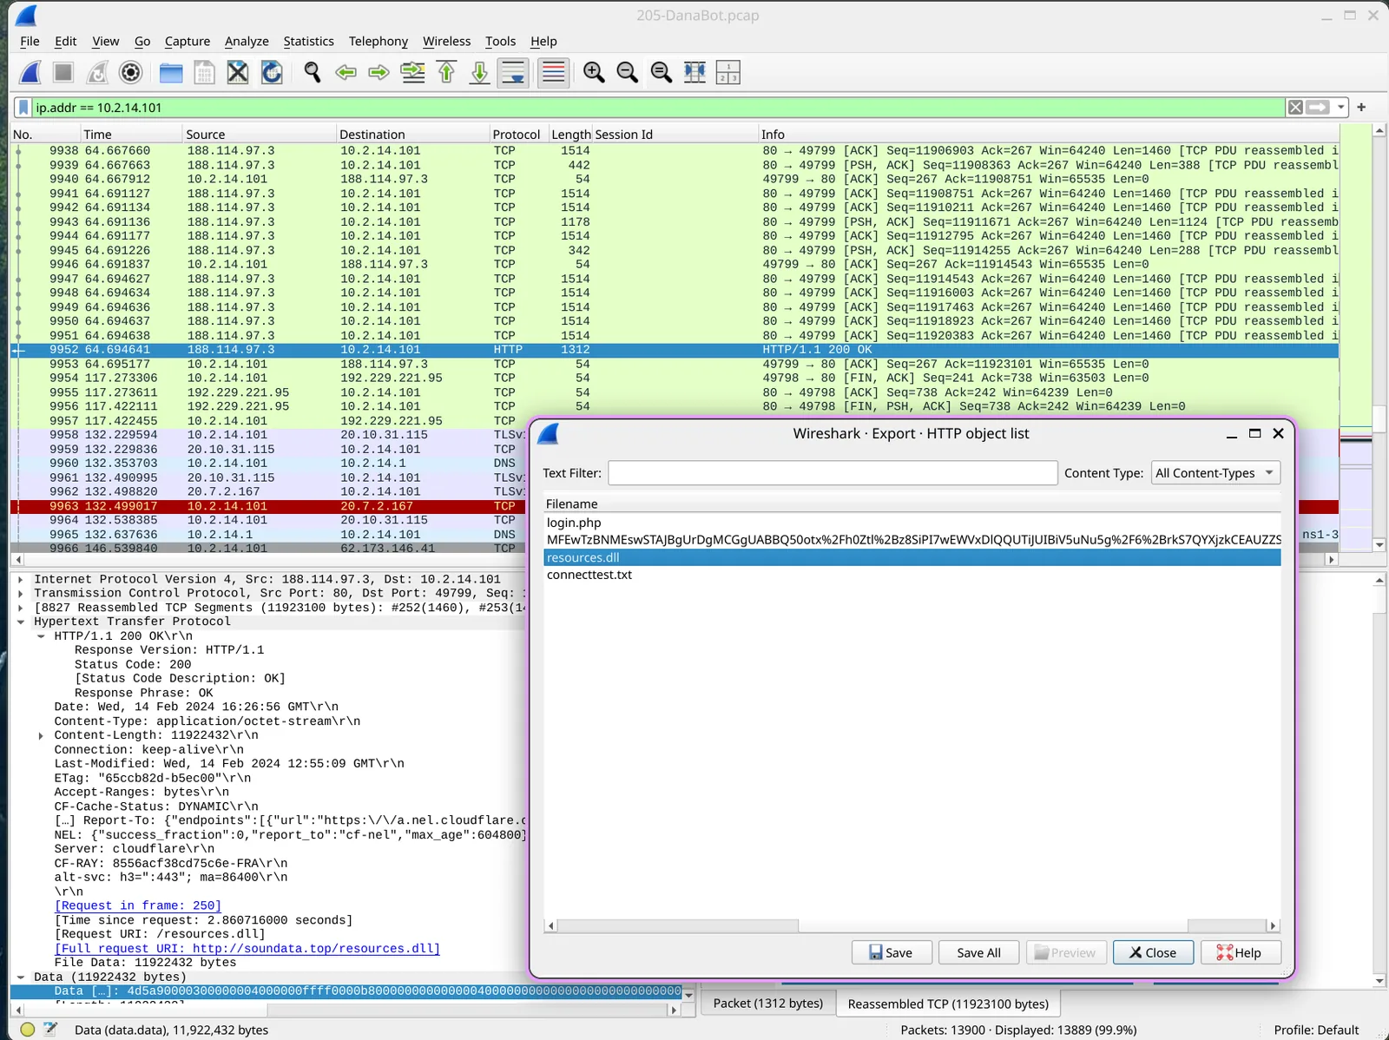Click Save in the HTTP object list
This screenshot has height=1040, width=1389.
click(892, 953)
